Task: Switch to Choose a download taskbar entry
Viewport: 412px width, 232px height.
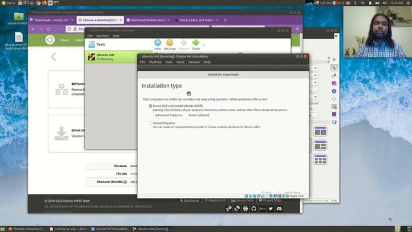Action: coord(27,229)
